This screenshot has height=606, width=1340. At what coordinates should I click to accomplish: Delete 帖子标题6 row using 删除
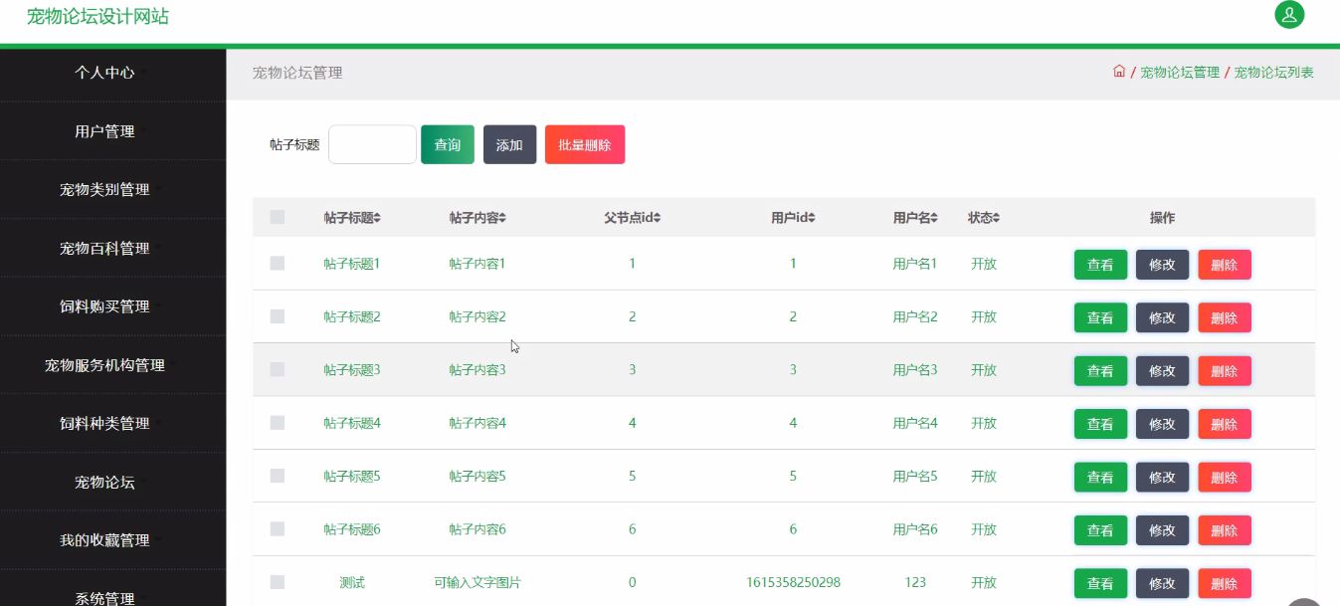(1224, 530)
